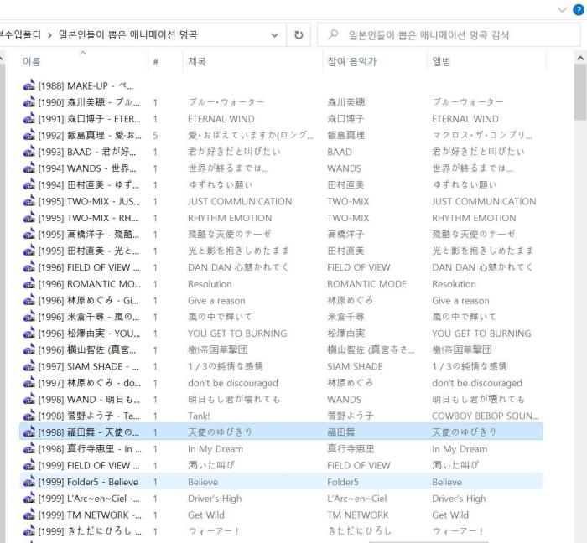
Task: Open breadcrumb chevron before the current folder name
Action: pyautogui.click(x=49, y=35)
